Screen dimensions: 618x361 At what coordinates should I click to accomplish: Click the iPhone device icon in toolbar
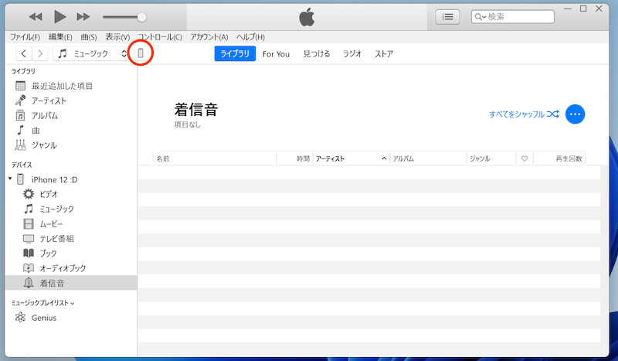(x=141, y=53)
